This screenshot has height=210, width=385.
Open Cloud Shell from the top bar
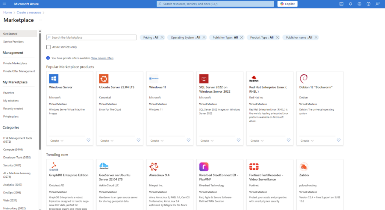coord(341,4)
